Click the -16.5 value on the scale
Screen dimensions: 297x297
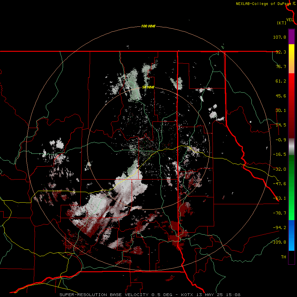coord(280,154)
